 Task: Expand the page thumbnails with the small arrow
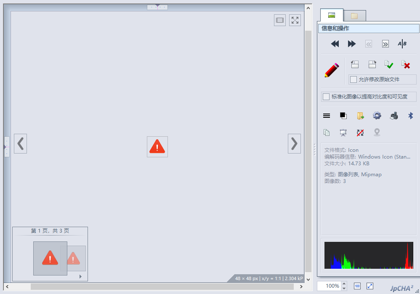(x=80, y=277)
